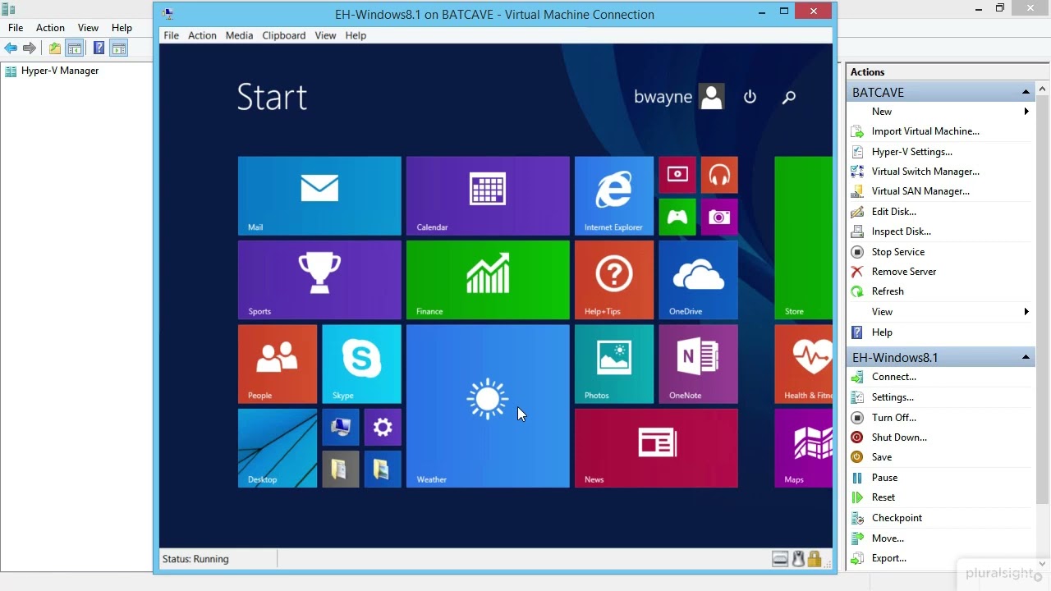Click the Hyper-V Manager back arrow
The image size is (1051, 591).
(11, 48)
